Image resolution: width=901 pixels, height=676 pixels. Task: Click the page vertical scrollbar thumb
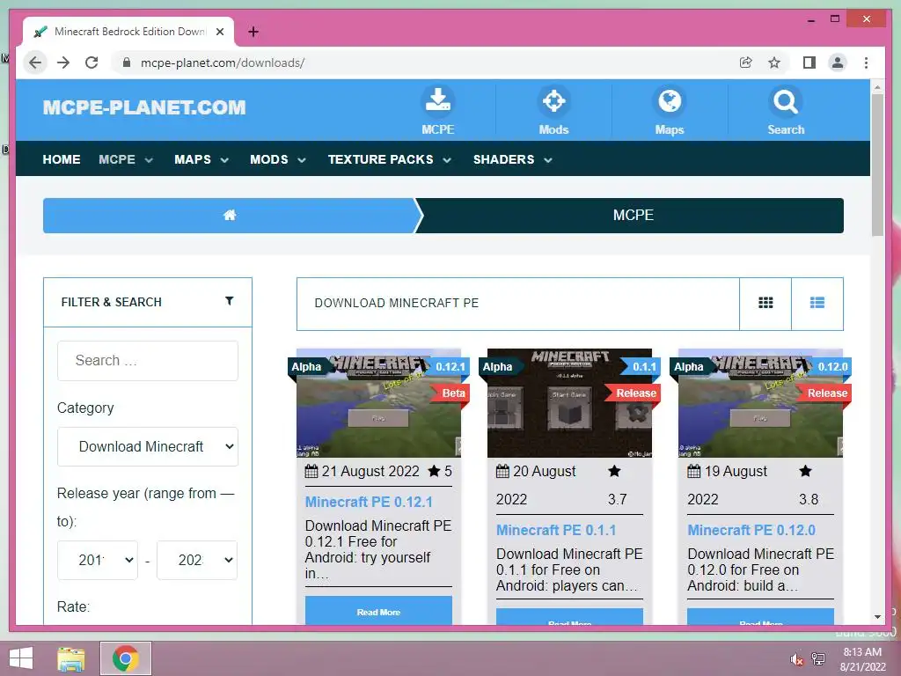point(877,165)
